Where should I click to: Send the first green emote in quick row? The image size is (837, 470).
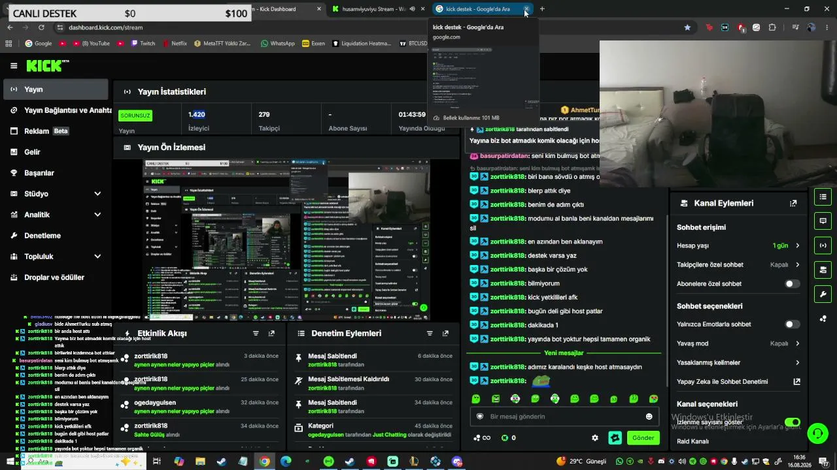point(476,399)
